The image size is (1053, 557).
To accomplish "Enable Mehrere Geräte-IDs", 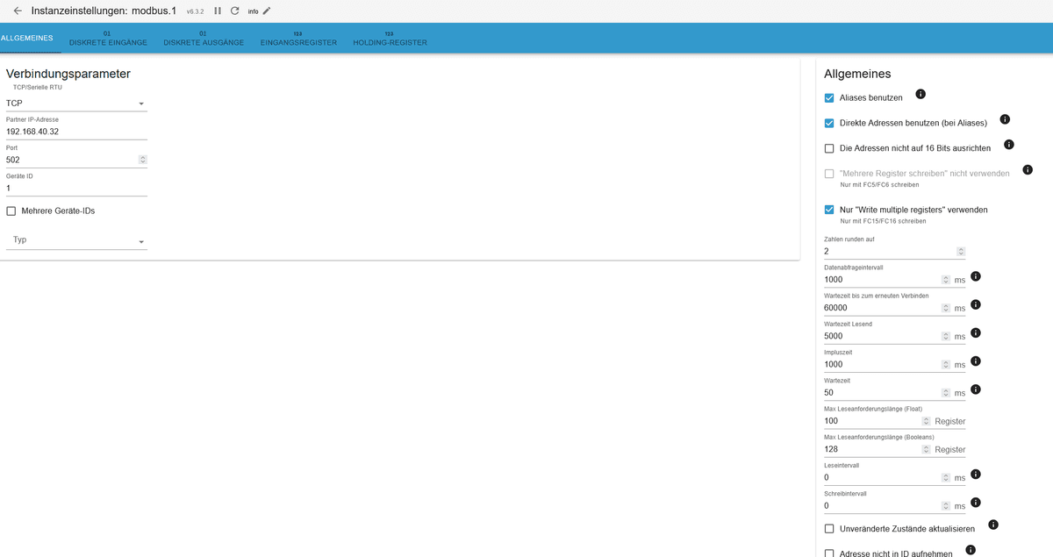I will point(11,211).
